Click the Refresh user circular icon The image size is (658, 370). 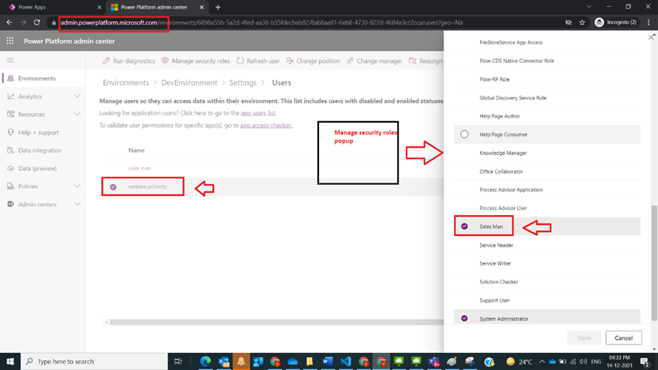point(240,61)
